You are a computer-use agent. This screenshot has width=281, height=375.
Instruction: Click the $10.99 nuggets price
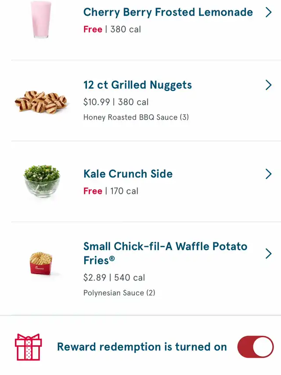97,102
